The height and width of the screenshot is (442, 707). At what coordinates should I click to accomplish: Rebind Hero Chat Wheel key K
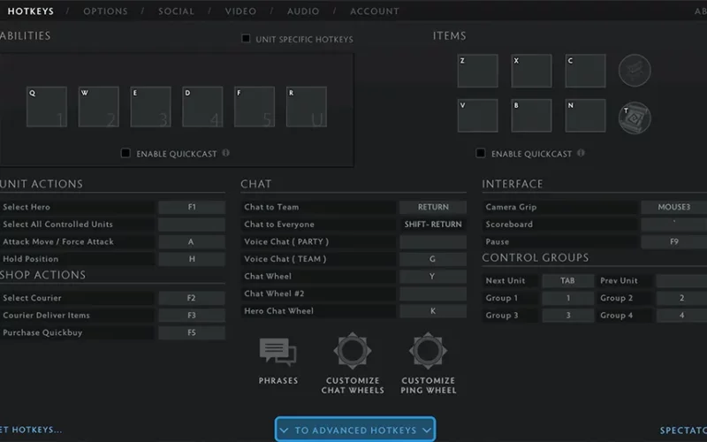(x=433, y=311)
